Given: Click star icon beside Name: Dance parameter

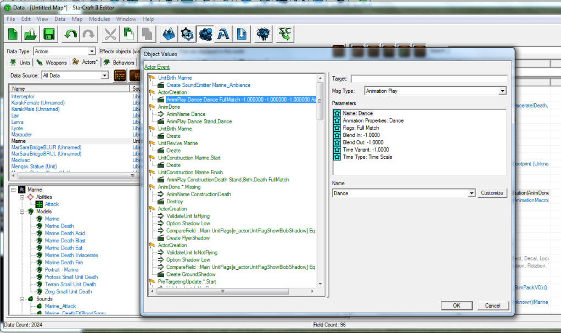Looking at the screenshot, I should [337, 113].
